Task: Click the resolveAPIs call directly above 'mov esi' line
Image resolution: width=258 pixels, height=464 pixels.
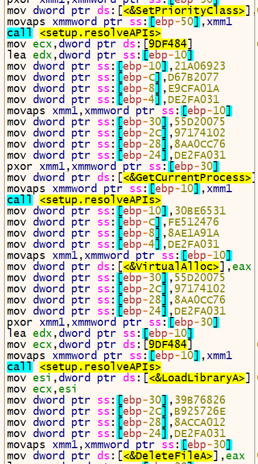Action: [x=84, y=367]
